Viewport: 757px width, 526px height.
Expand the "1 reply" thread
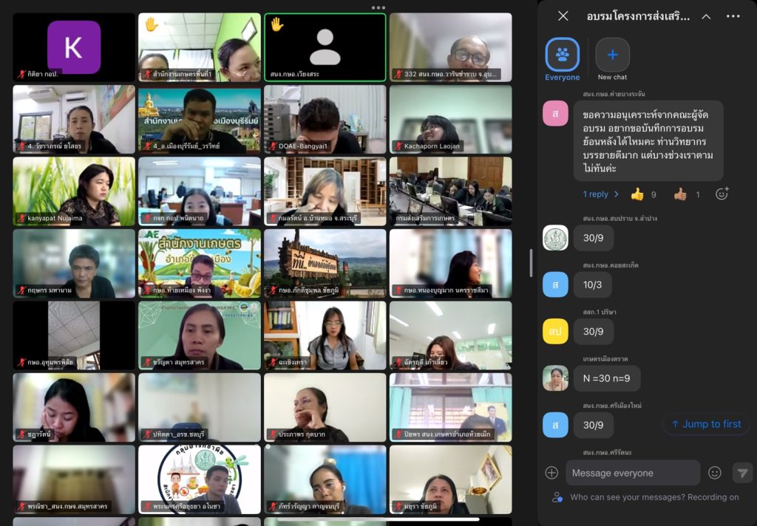pos(600,194)
